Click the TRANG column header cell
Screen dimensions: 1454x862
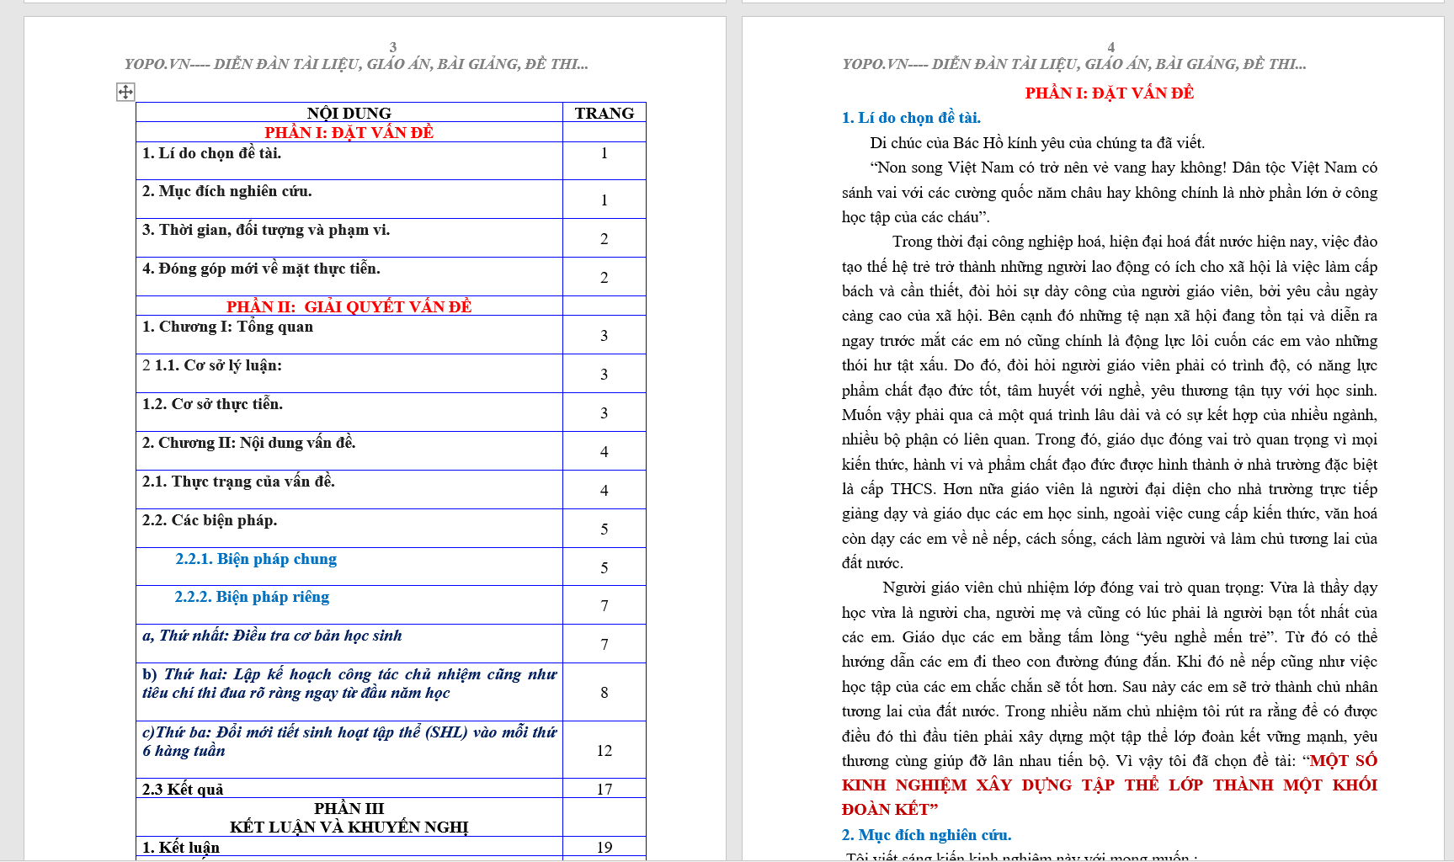pyautogui.click(x=604, y=113)
